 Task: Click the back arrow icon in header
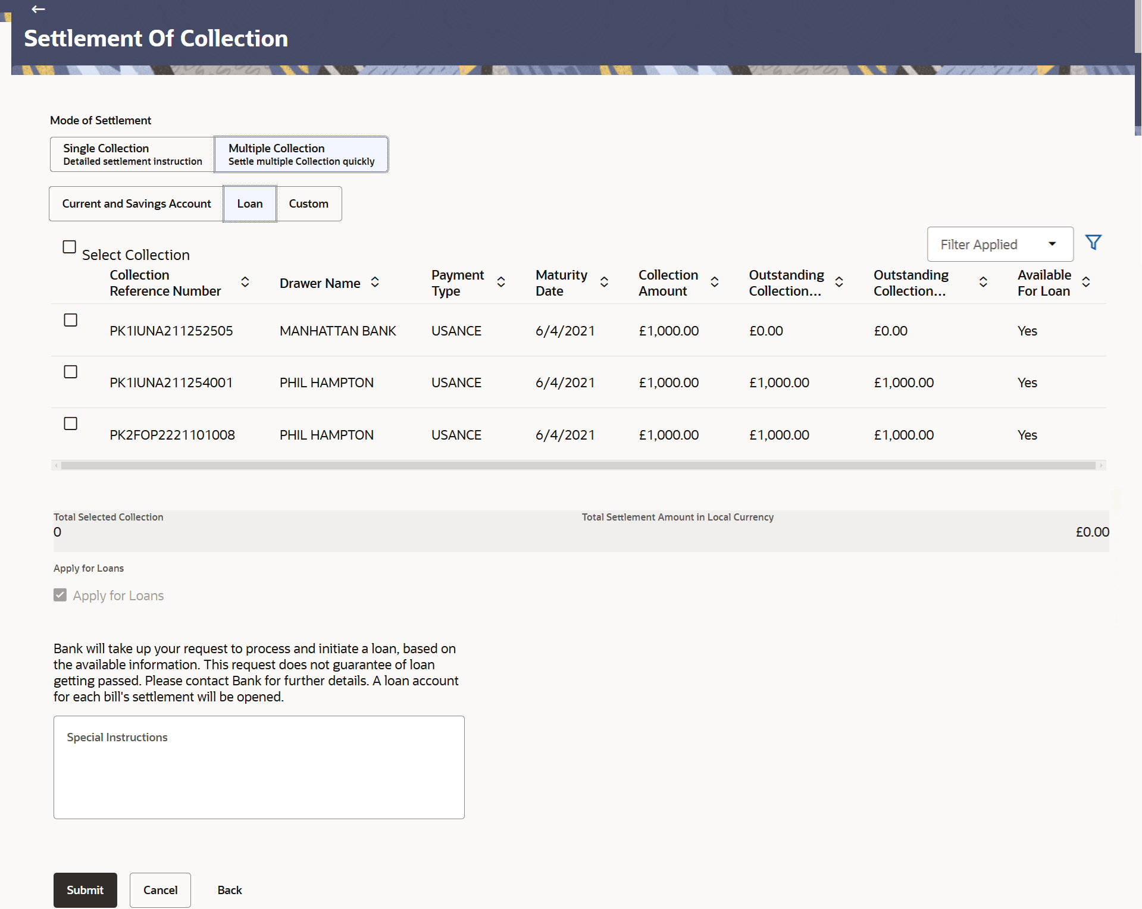click(x=38, y=9)
